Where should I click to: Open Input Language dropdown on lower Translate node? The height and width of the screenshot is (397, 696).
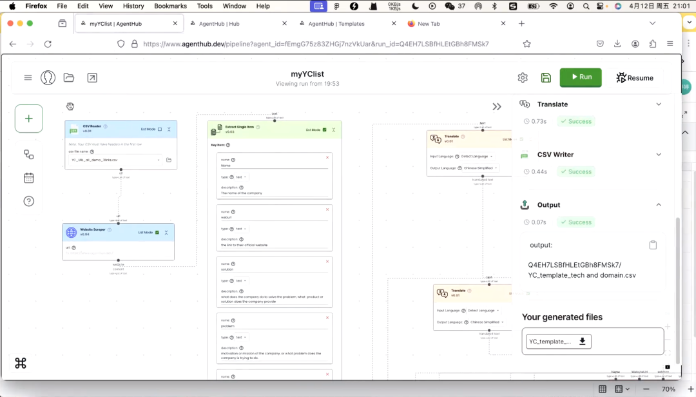[483, 311]
